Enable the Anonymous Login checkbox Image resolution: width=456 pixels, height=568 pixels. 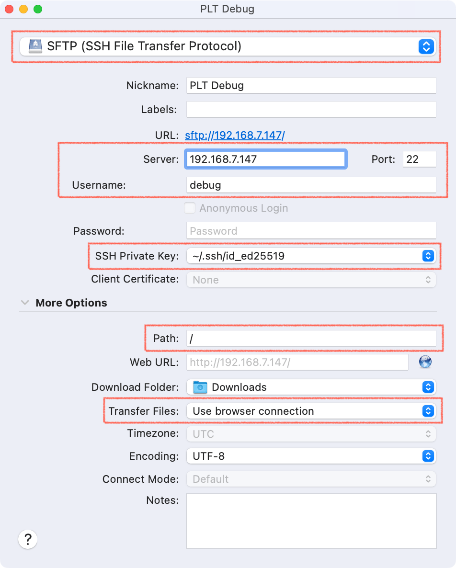190,208
